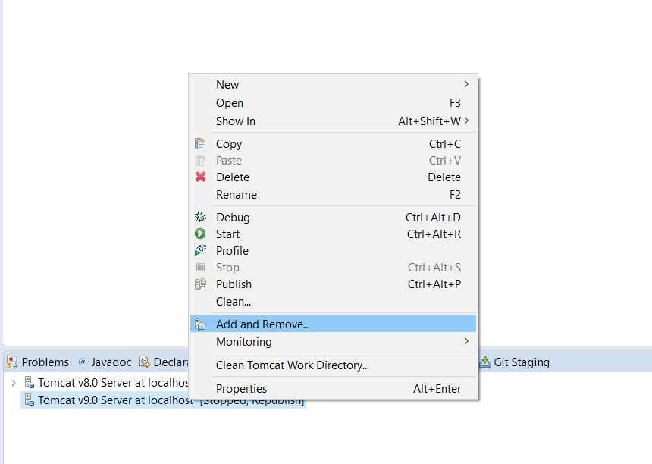Select Clean Tomcat Work Directory option
Screen dimensions: 652x464
pos(292,365)
